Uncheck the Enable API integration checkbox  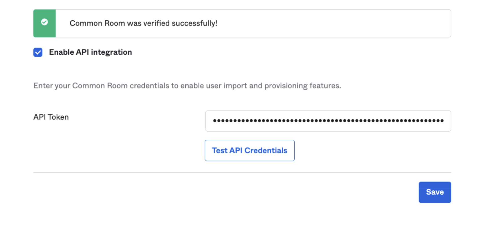pyautogui.click(x=38, y=52)
